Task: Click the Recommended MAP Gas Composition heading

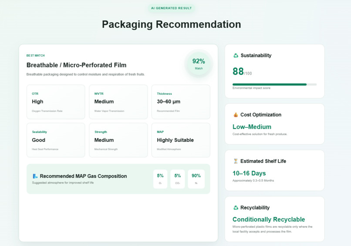Action: (x=83, y=176)
